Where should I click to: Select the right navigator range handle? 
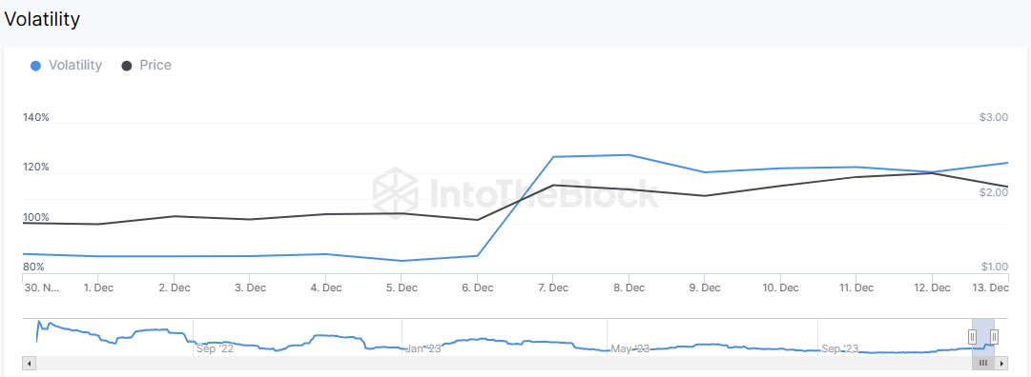[x=994, y=337]
